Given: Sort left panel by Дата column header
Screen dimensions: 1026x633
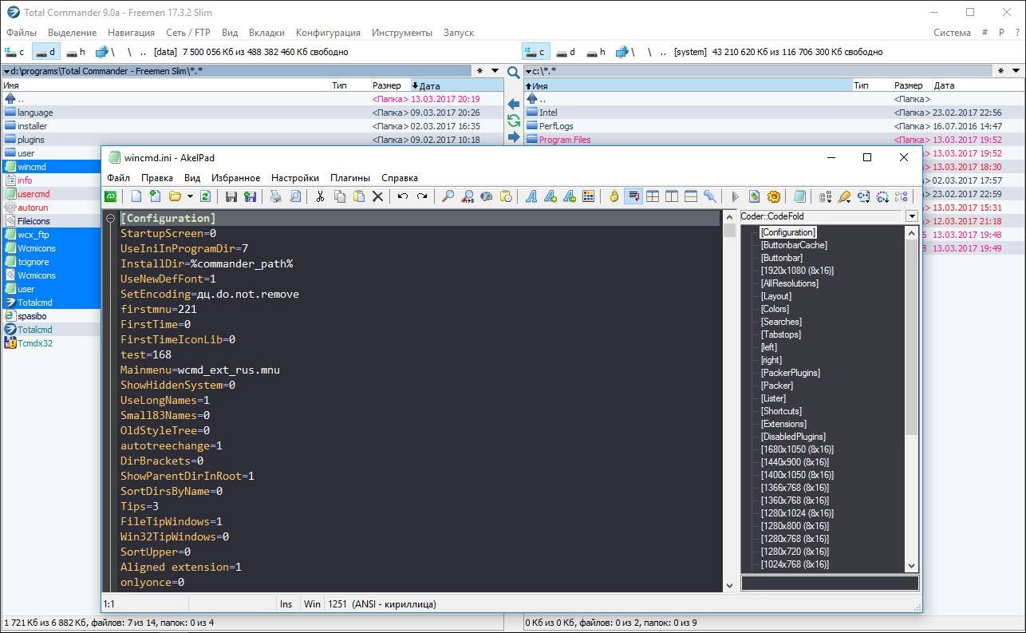Looking at the screenshot, I should pyautogui.click(x=456, y=85).
